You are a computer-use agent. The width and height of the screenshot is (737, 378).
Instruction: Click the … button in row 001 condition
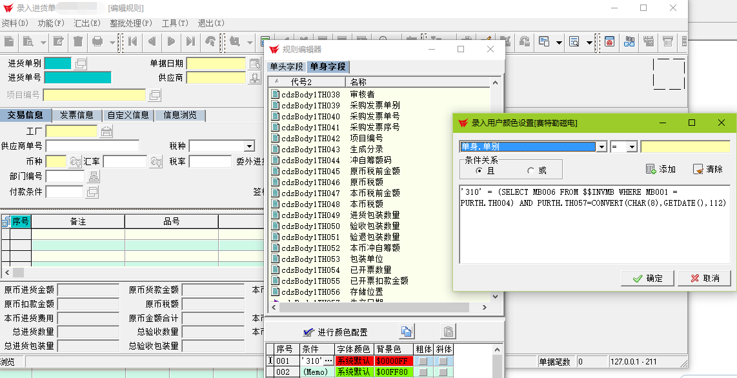[x=328, y=361]
